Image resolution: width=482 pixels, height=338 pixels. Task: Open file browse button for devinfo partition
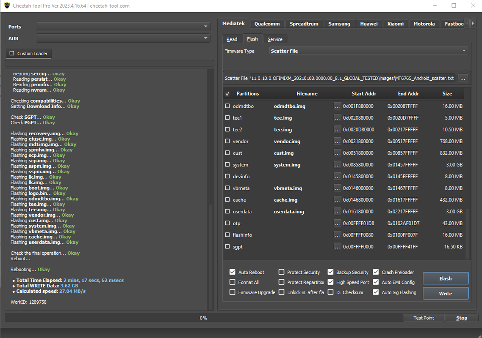337,176
